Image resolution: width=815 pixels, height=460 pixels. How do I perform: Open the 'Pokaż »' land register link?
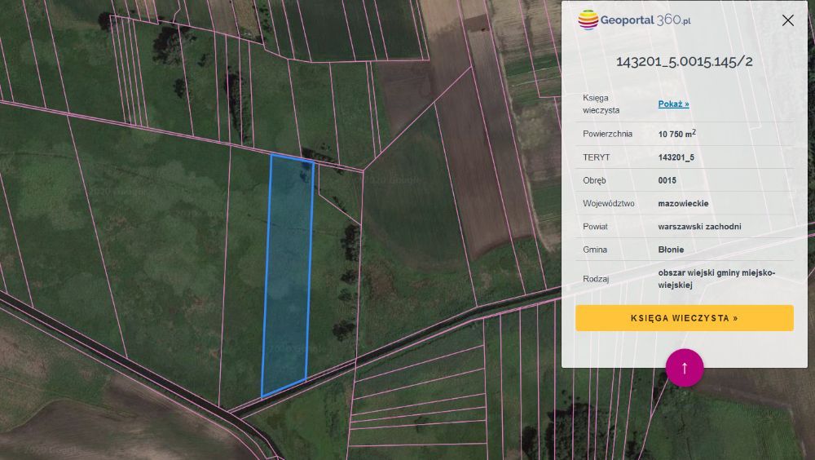pos(673,104)
